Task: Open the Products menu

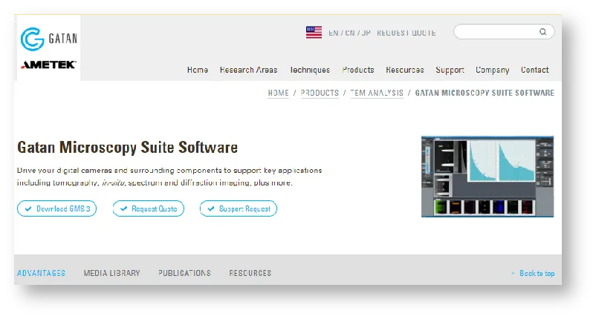Action: pos(358,70)
